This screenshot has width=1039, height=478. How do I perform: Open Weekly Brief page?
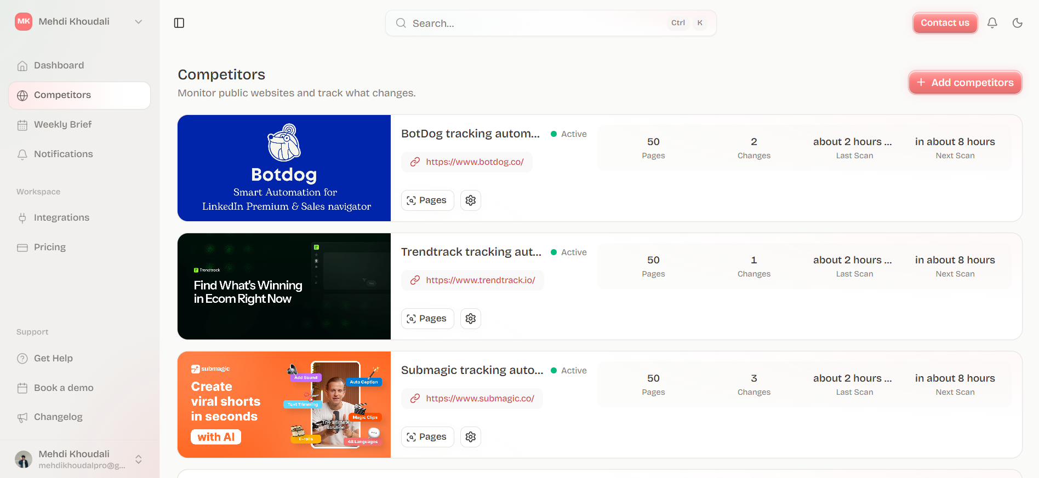[x=79, y=125]
